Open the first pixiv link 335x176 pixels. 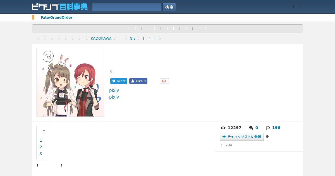[114, 91]
